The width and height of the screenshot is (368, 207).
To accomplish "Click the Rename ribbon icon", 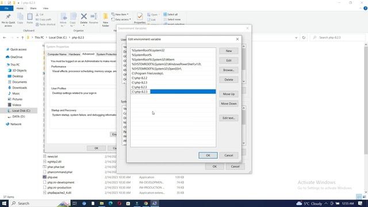I will pos(94,18).
